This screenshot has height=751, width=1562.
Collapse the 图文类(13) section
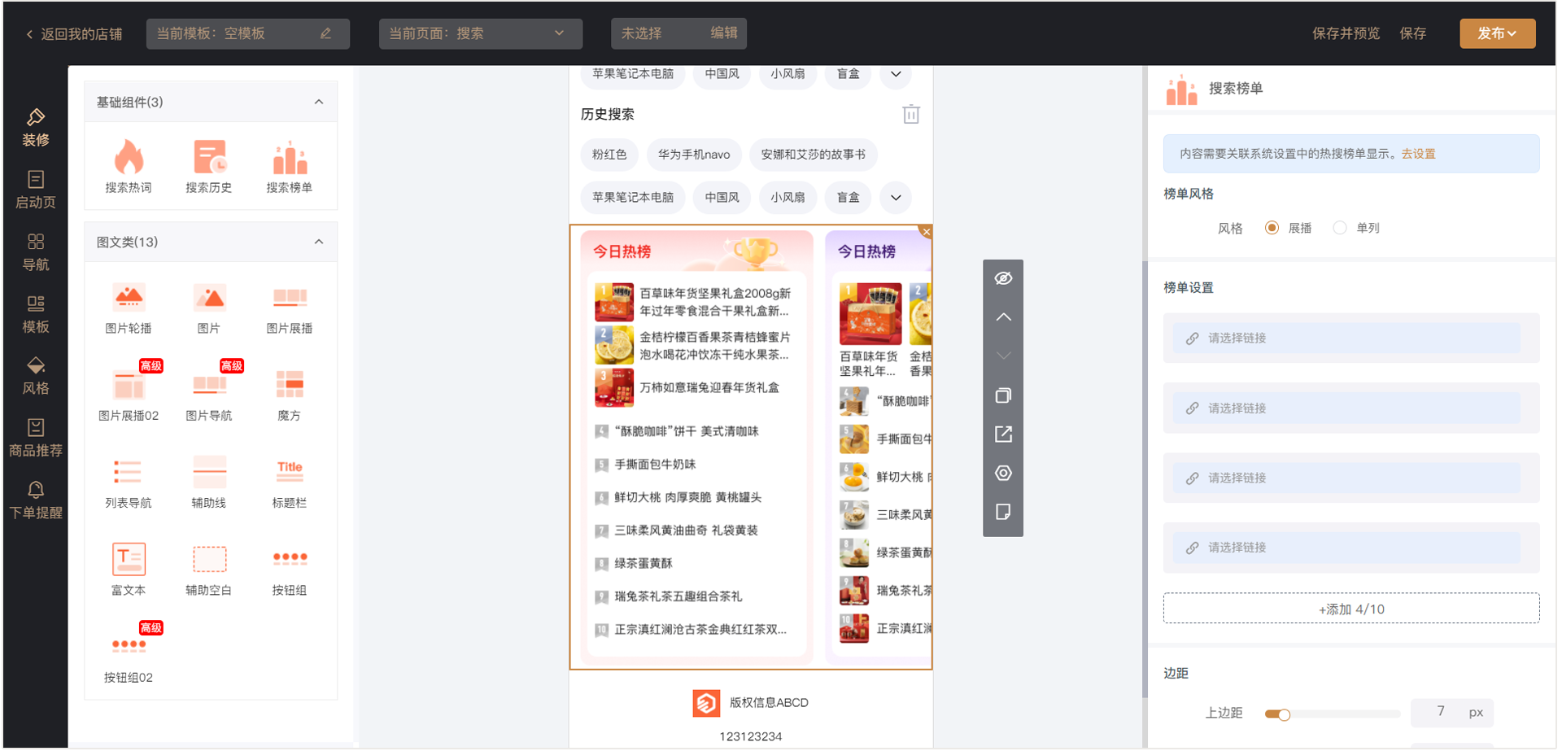coord(318,242)
